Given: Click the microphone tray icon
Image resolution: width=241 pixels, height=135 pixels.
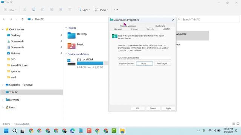Looking at the screenshot, I should 204,130.
